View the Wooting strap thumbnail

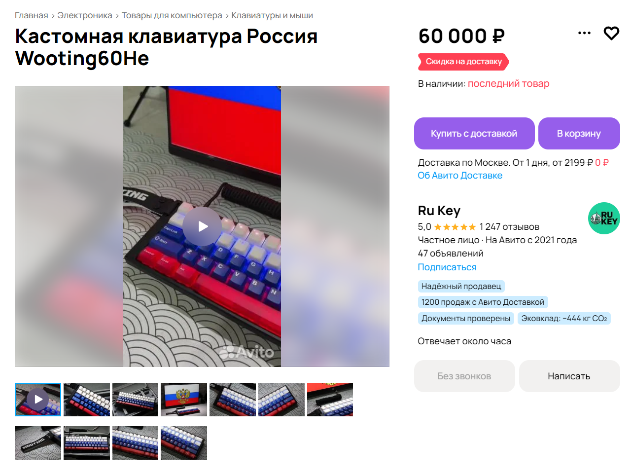point(38,443)
